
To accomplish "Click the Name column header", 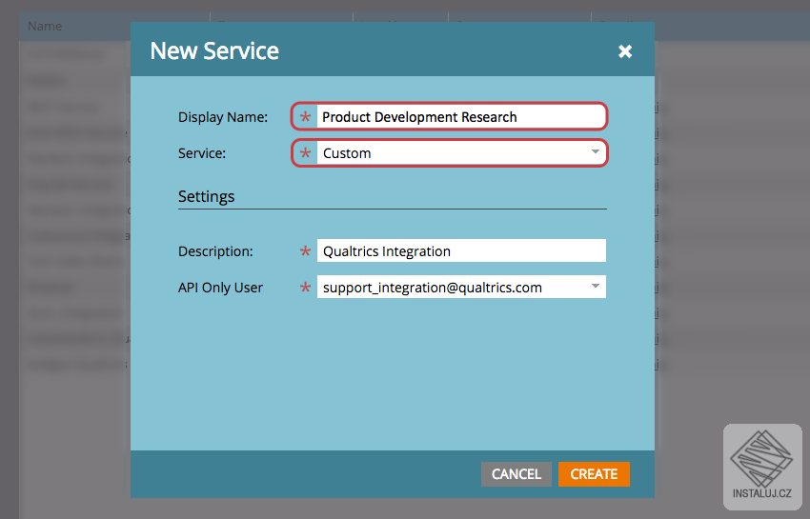I will click(x=45, y=26).
